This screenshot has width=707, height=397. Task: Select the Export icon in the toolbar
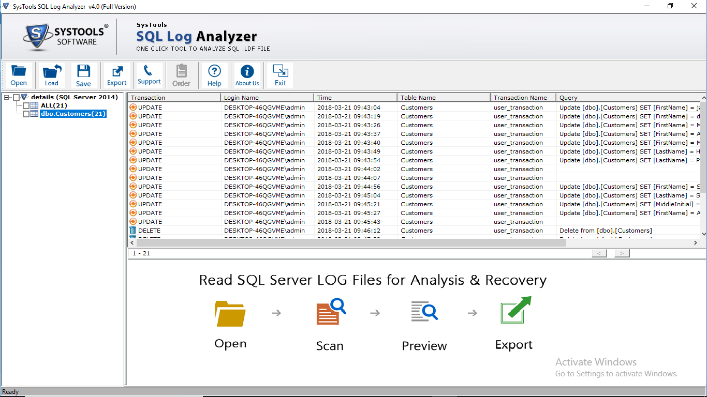(116, 75)
